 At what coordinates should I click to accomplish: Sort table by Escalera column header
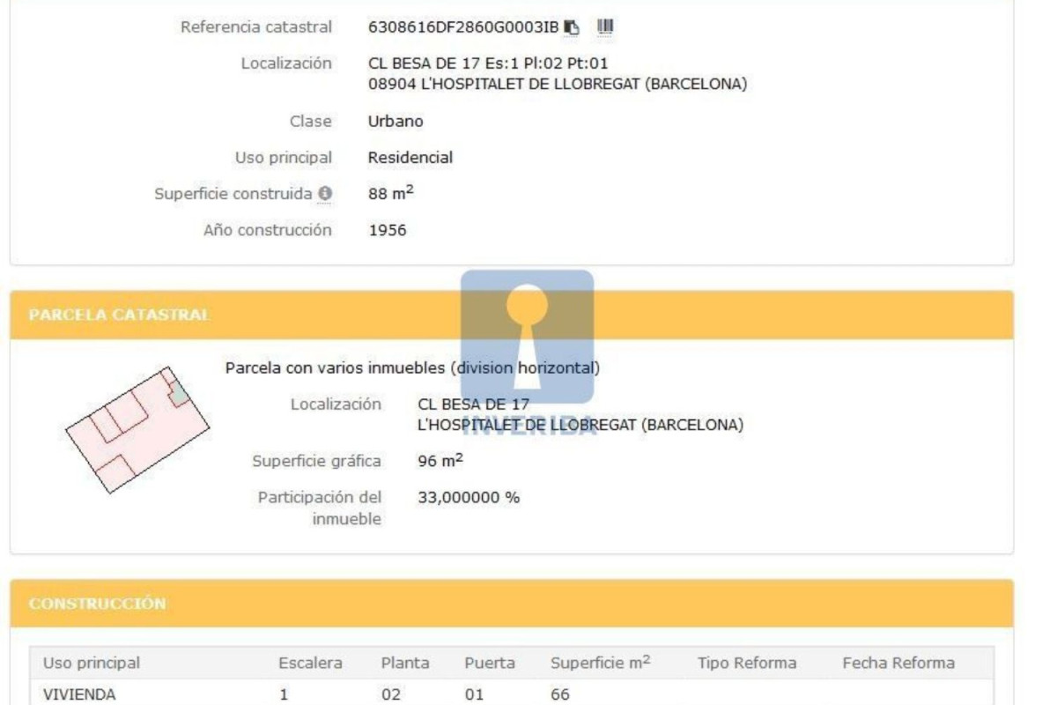tap(310, 663)
